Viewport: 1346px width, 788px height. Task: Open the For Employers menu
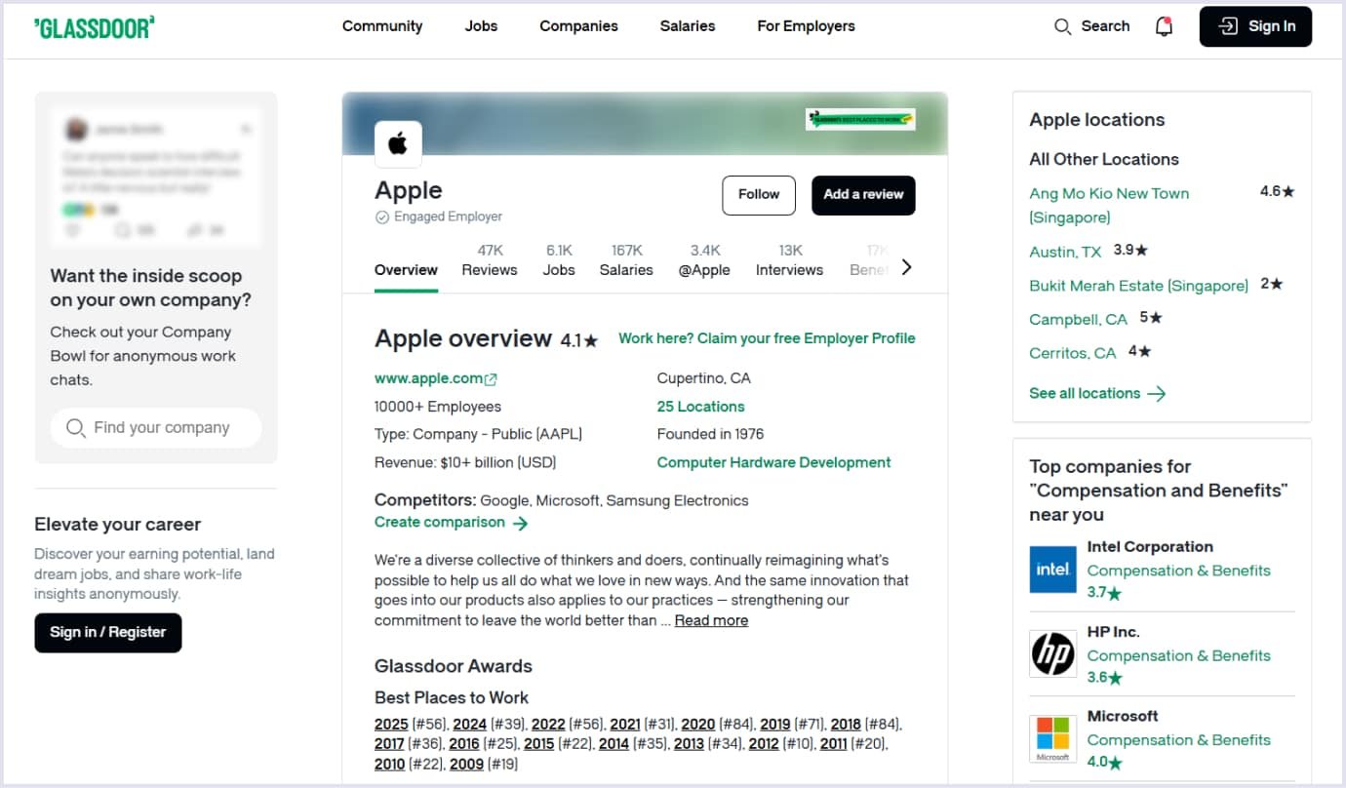(x=806, y=26)
